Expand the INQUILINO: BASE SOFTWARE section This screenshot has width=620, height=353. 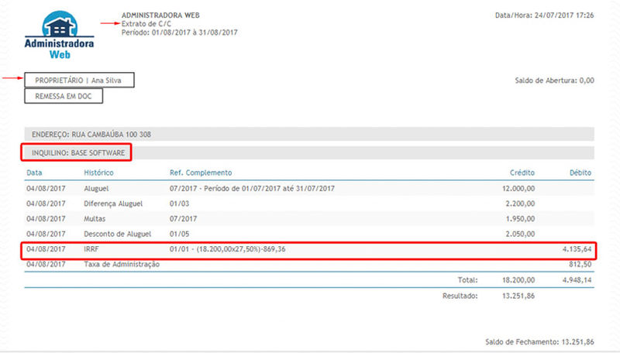(76, 153)
